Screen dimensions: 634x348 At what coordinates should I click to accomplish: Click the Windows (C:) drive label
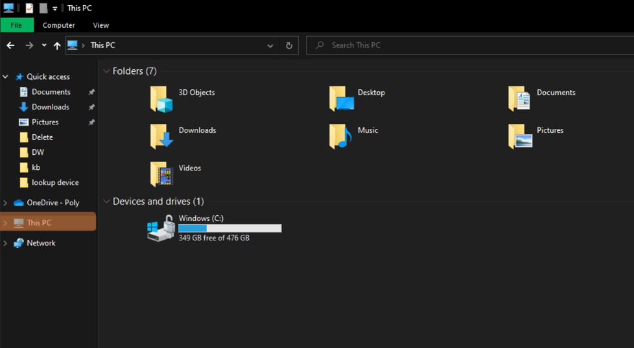[201, 218]
